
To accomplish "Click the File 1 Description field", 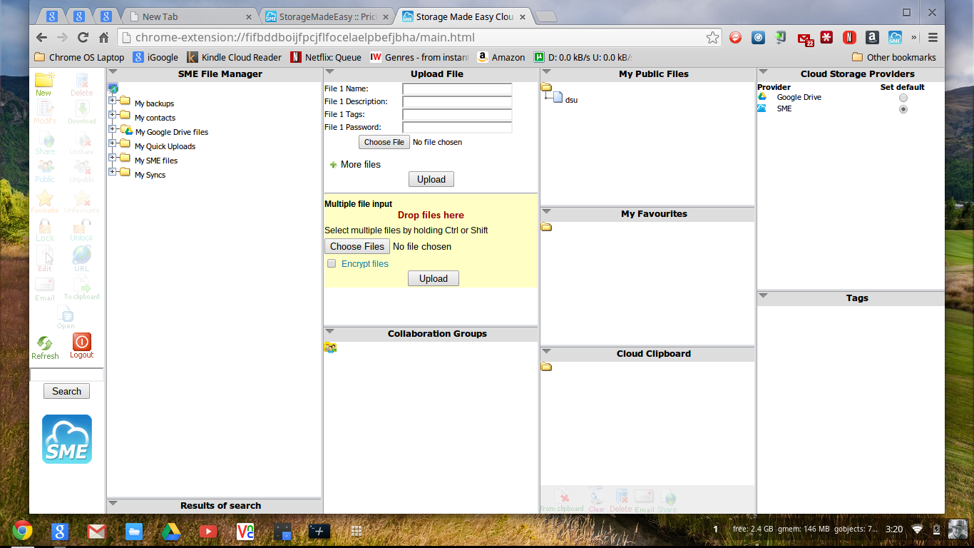I will pyautogui.click(x=457, y=102).
